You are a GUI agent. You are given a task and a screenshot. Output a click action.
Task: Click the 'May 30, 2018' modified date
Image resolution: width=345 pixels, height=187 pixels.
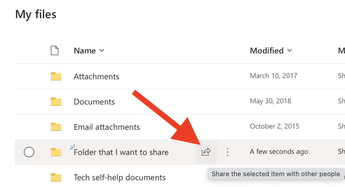click(270, 101)
